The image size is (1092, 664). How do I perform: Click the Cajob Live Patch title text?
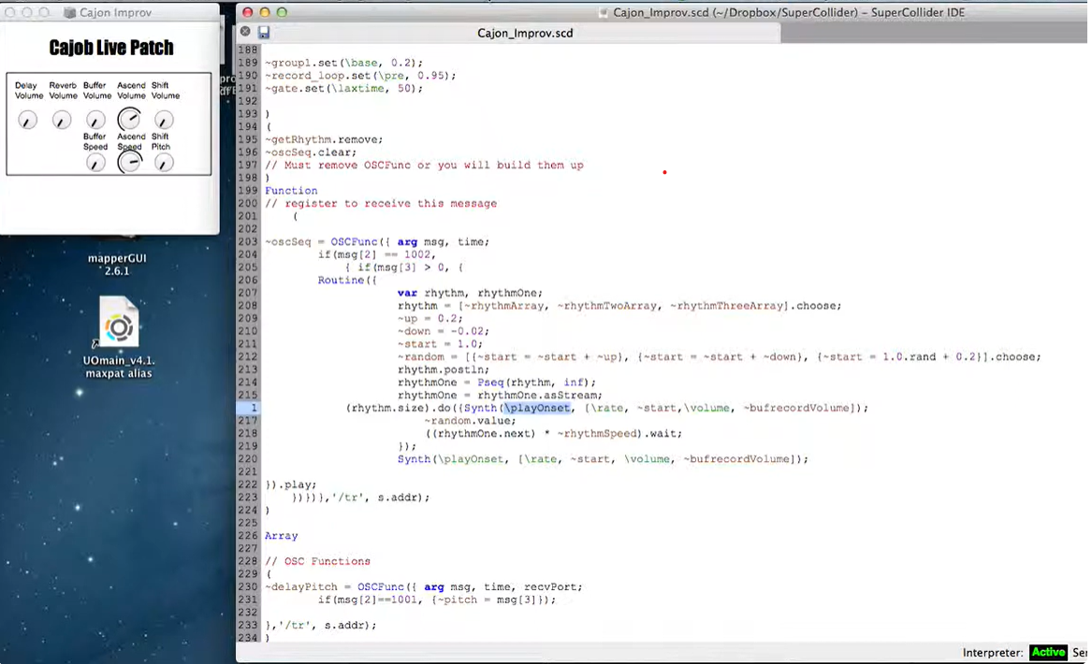[111, 48]
